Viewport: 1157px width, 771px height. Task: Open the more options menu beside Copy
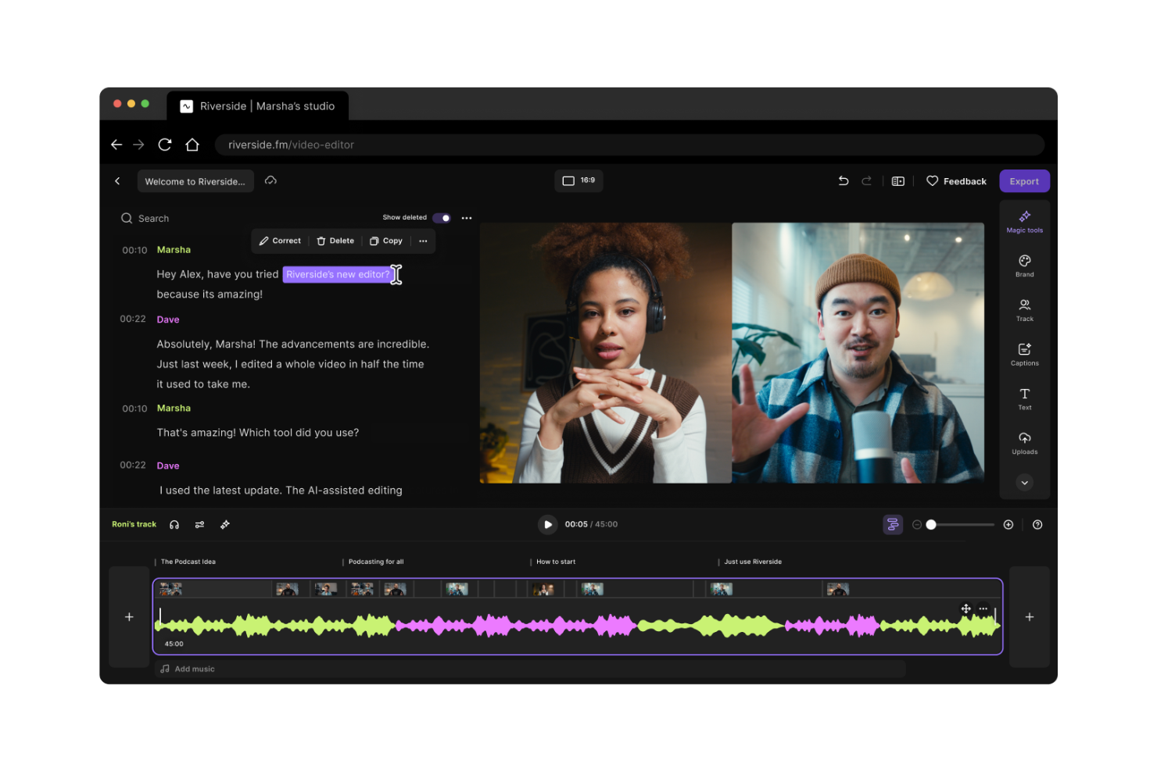423,241
